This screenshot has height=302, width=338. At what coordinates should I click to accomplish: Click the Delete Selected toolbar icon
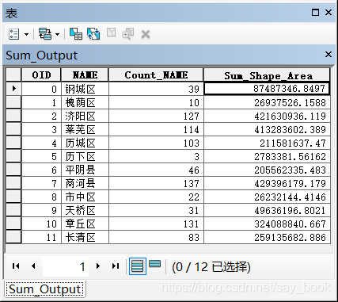pyautogui.click(x=146, y=34)
